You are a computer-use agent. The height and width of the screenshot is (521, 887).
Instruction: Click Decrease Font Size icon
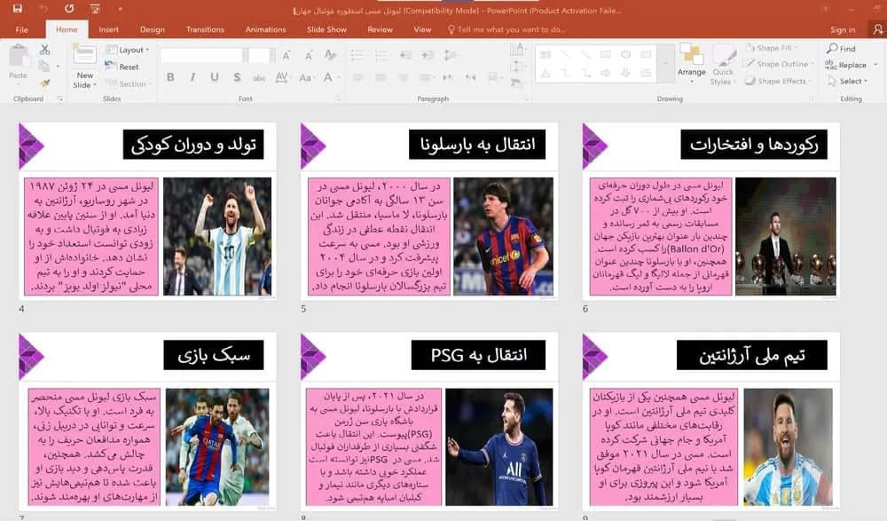click(x=309, y=55)
